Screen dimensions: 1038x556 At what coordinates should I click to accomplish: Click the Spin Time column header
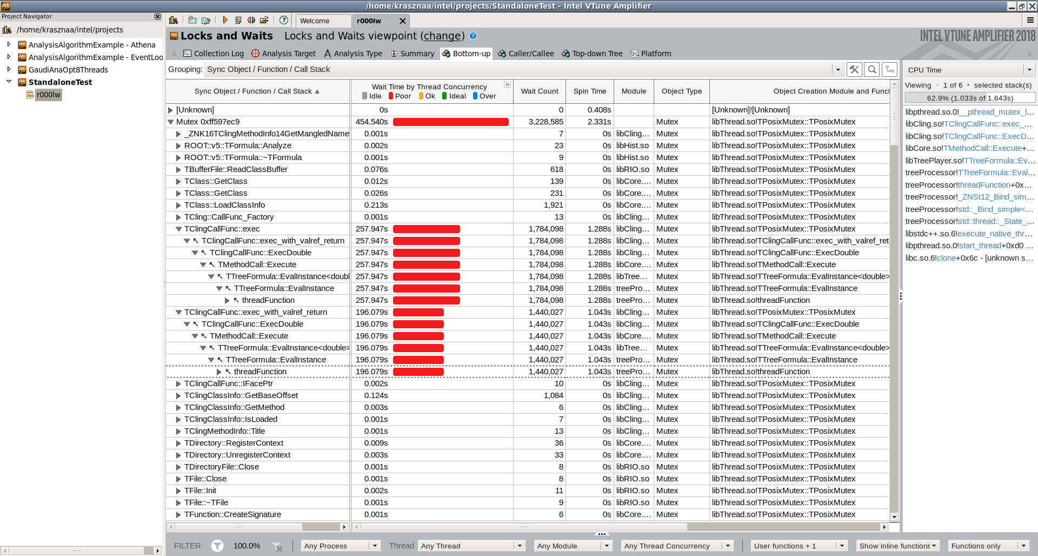point(590,91)
